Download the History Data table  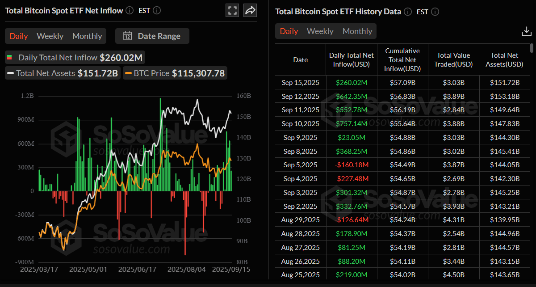526,31
